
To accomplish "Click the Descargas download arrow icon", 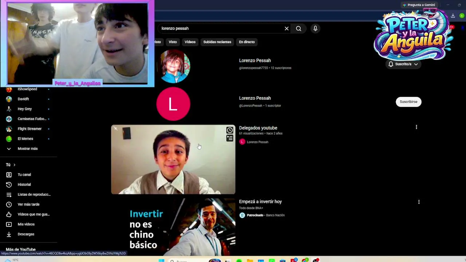I will pos(9,234).
